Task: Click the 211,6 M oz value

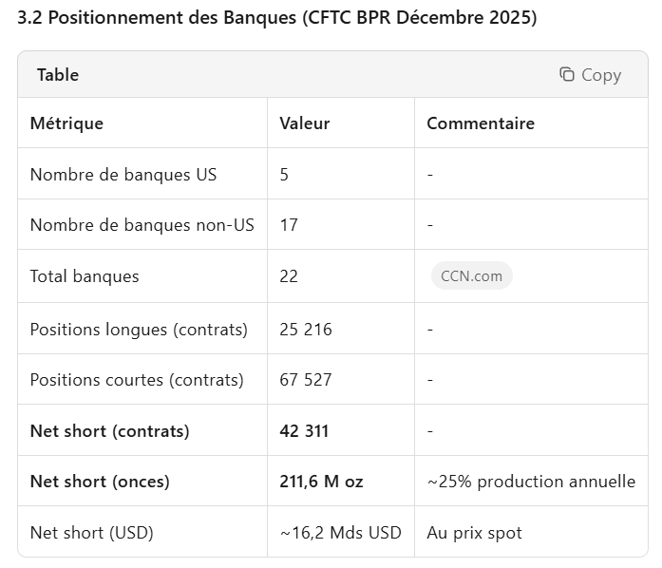Action: pyautogui.click(x=321, y=482)
